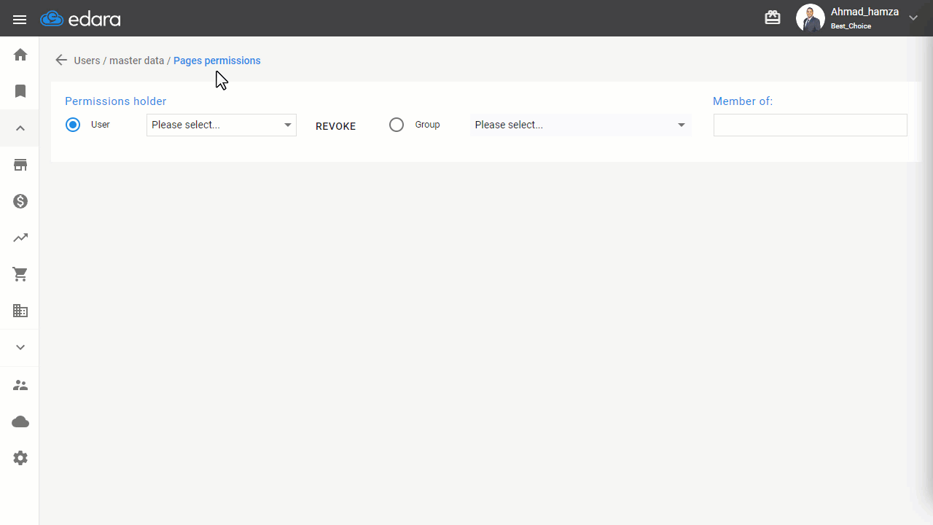933x525 pixels.
Task: Open the User Please select dropdown
Action: (222, 125)
